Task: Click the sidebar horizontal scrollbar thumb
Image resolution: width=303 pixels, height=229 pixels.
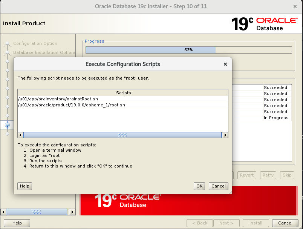Action: point(37,212)
